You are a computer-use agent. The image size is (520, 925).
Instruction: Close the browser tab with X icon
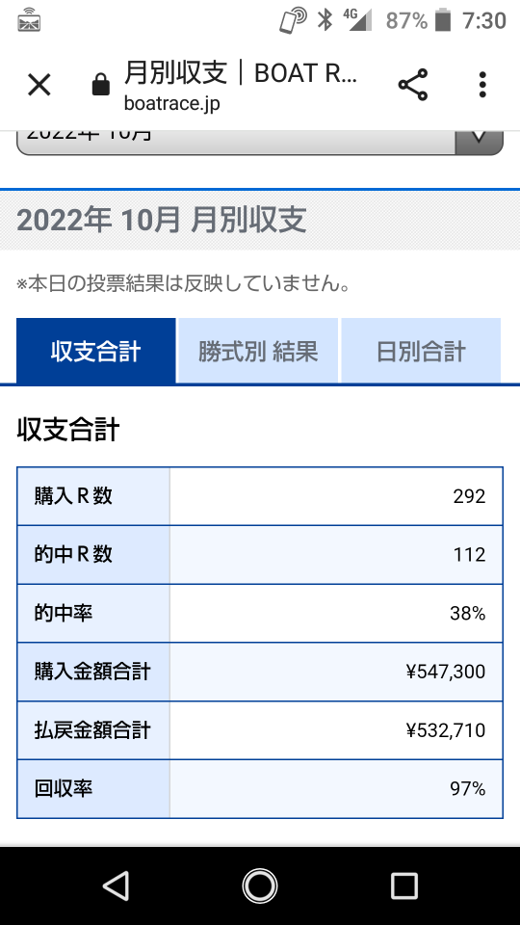tap(39, 86)
